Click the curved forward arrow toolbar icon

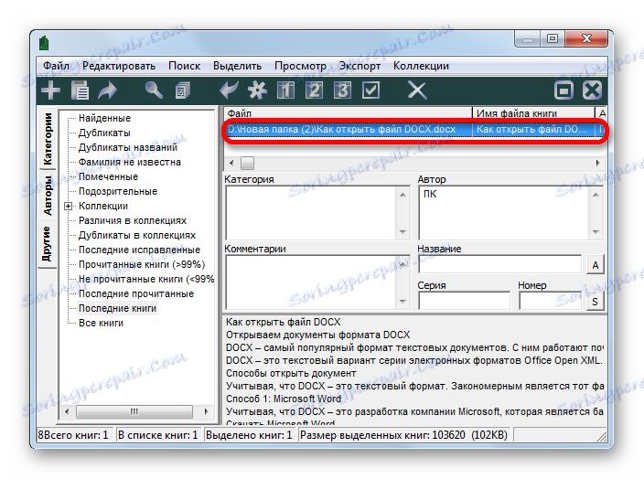[x=108, y=90]
